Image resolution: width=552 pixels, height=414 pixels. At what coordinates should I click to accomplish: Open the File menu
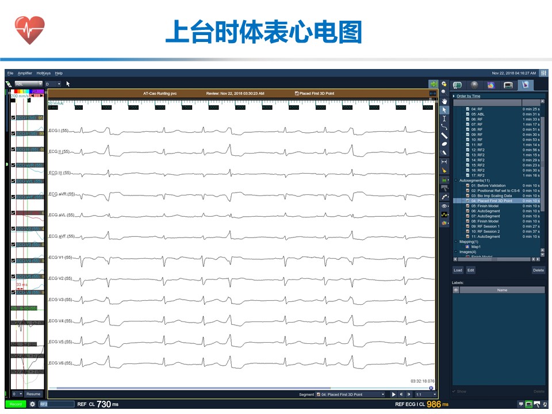pyautogui.click(x=10, y=73)
